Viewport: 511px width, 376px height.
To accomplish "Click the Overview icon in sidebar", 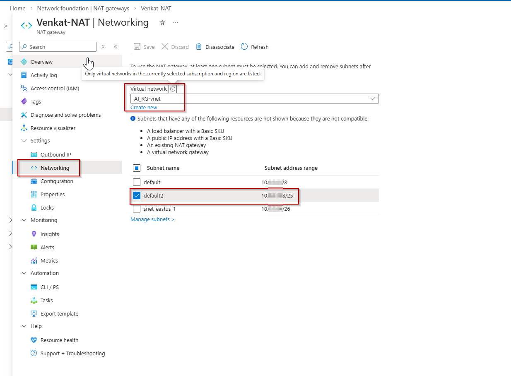I will (24, 62).
